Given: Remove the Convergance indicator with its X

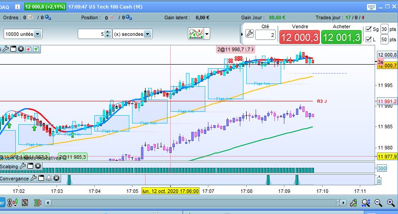Looking at the screenshot, I should coord(56,178).
